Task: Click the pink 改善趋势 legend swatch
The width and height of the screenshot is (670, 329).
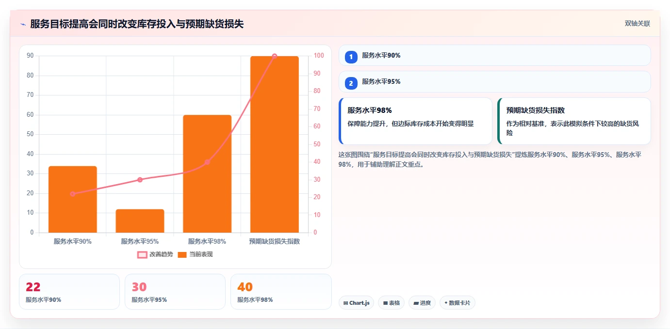Action: [x=142, y=254]
